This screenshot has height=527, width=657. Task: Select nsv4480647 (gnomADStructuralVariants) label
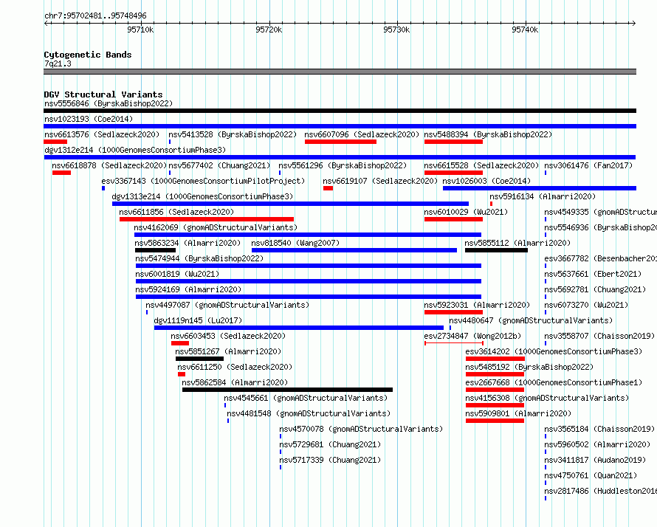click(531, 320)
